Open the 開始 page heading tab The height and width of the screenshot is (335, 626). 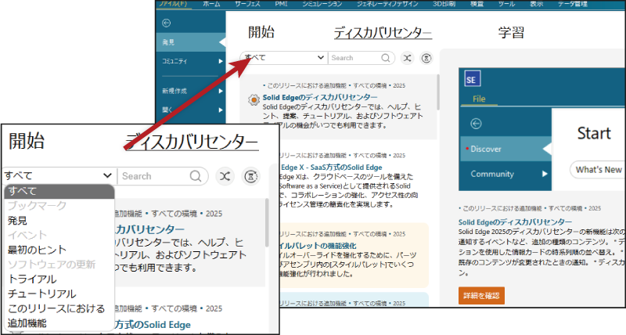261,32
